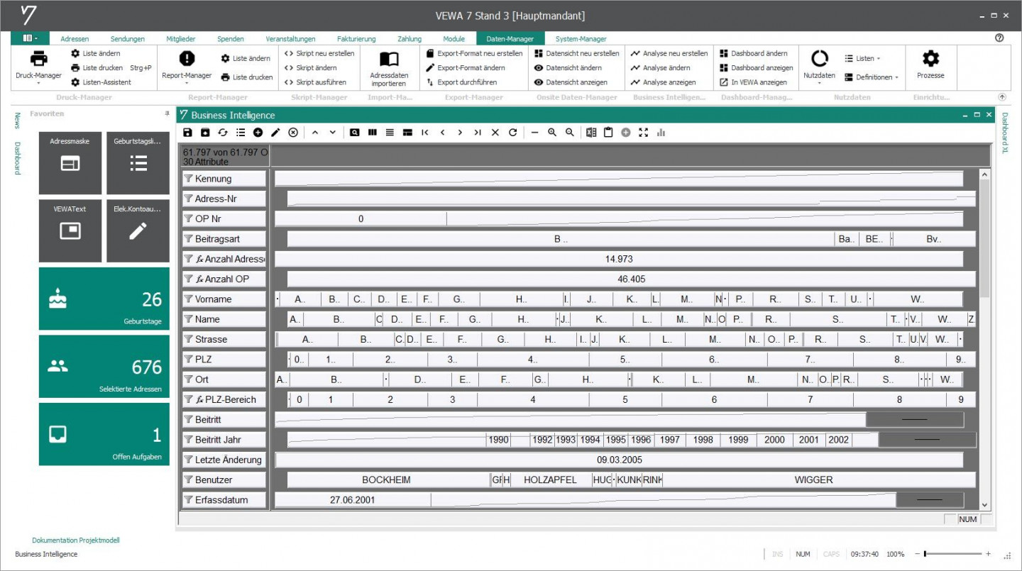Switch to the Adressen ribbon tab

point(75,39)
